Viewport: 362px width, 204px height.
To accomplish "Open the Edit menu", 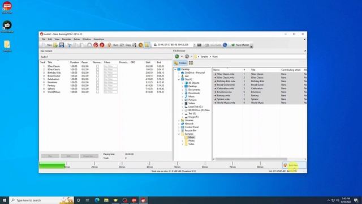I will click(50, 39).
